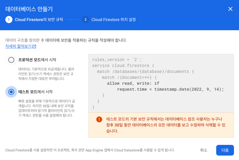Click the match /{document=**} code line
The height and width of the screenshot is (160, 239).
[x=129, y=78]
